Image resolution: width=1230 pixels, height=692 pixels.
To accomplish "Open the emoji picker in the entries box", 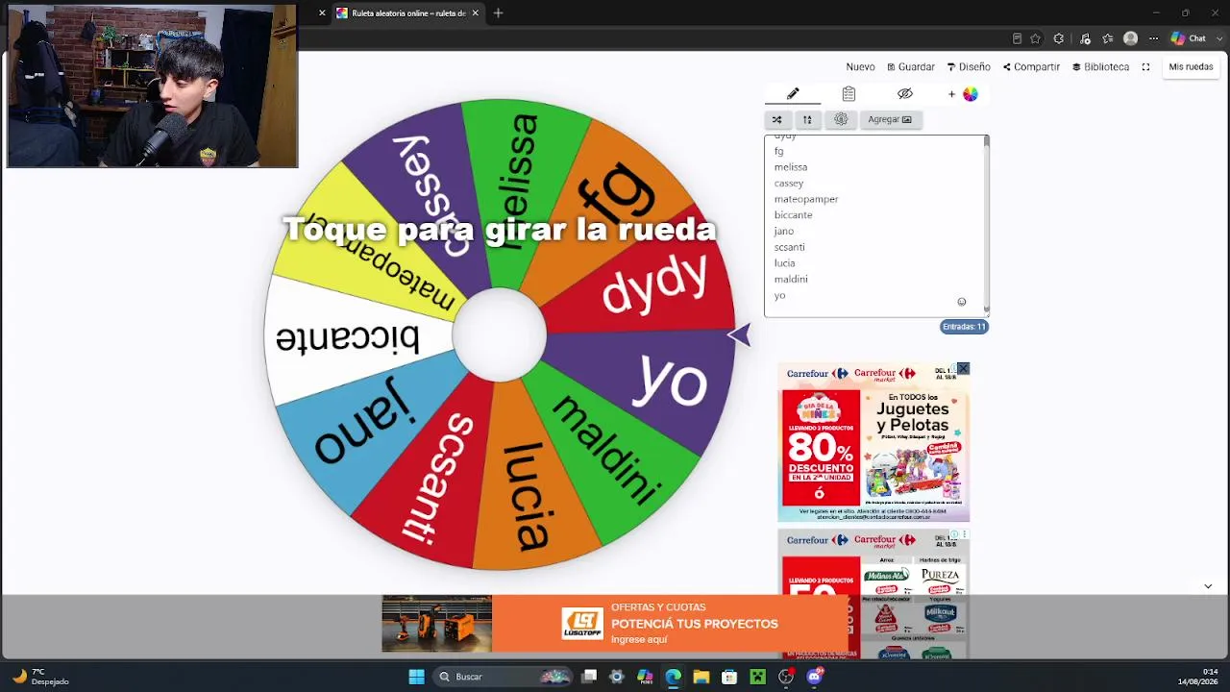I will click(961, 302).
